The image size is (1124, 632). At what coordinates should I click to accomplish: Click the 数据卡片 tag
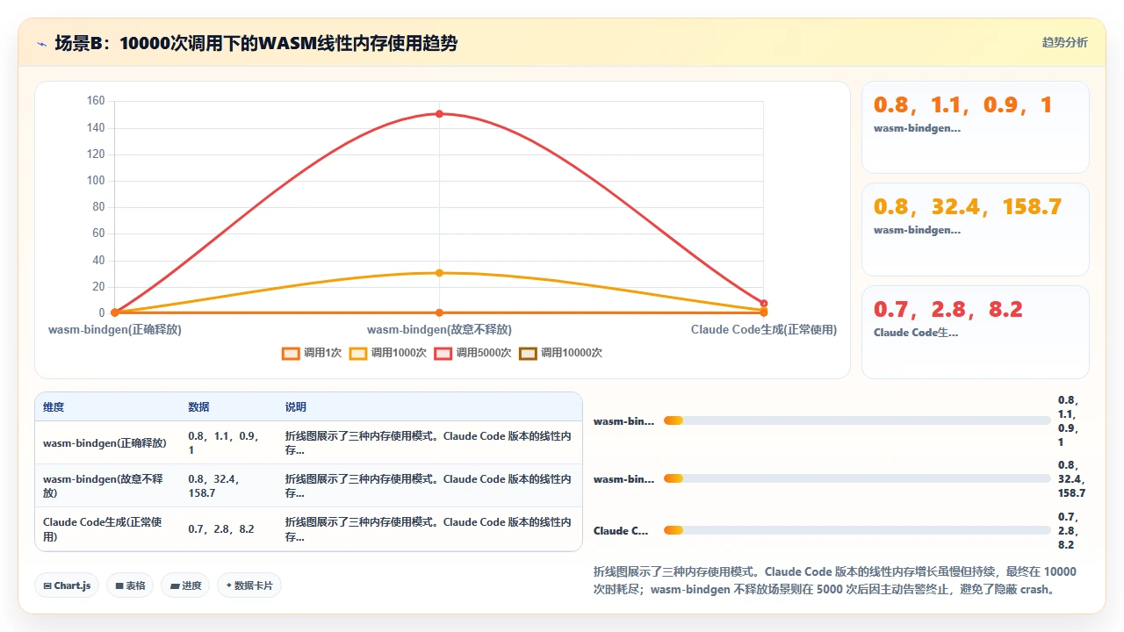[249, 585]
